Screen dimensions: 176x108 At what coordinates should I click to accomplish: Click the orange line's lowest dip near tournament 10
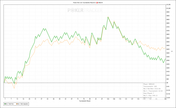click(x=14, y=88)
